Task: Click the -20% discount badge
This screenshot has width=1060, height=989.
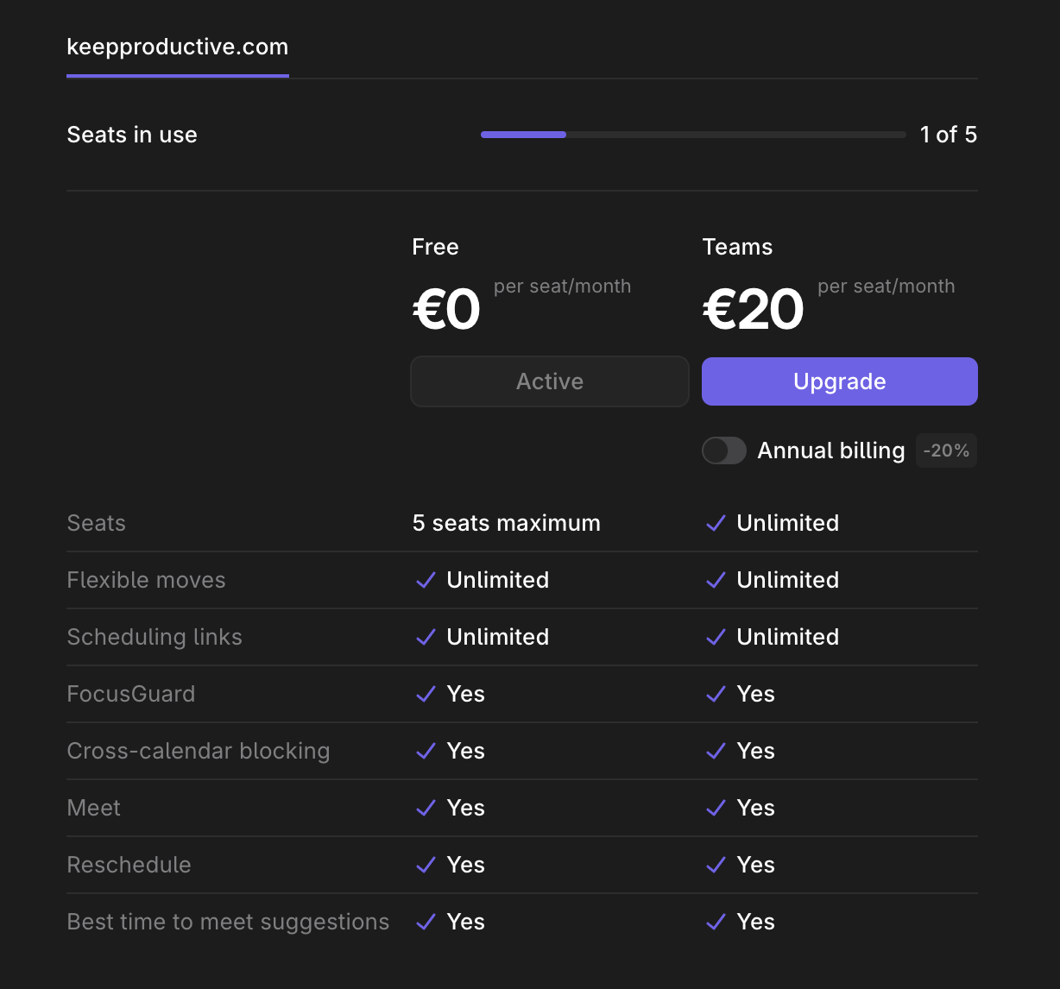Action: click(946, 450)
